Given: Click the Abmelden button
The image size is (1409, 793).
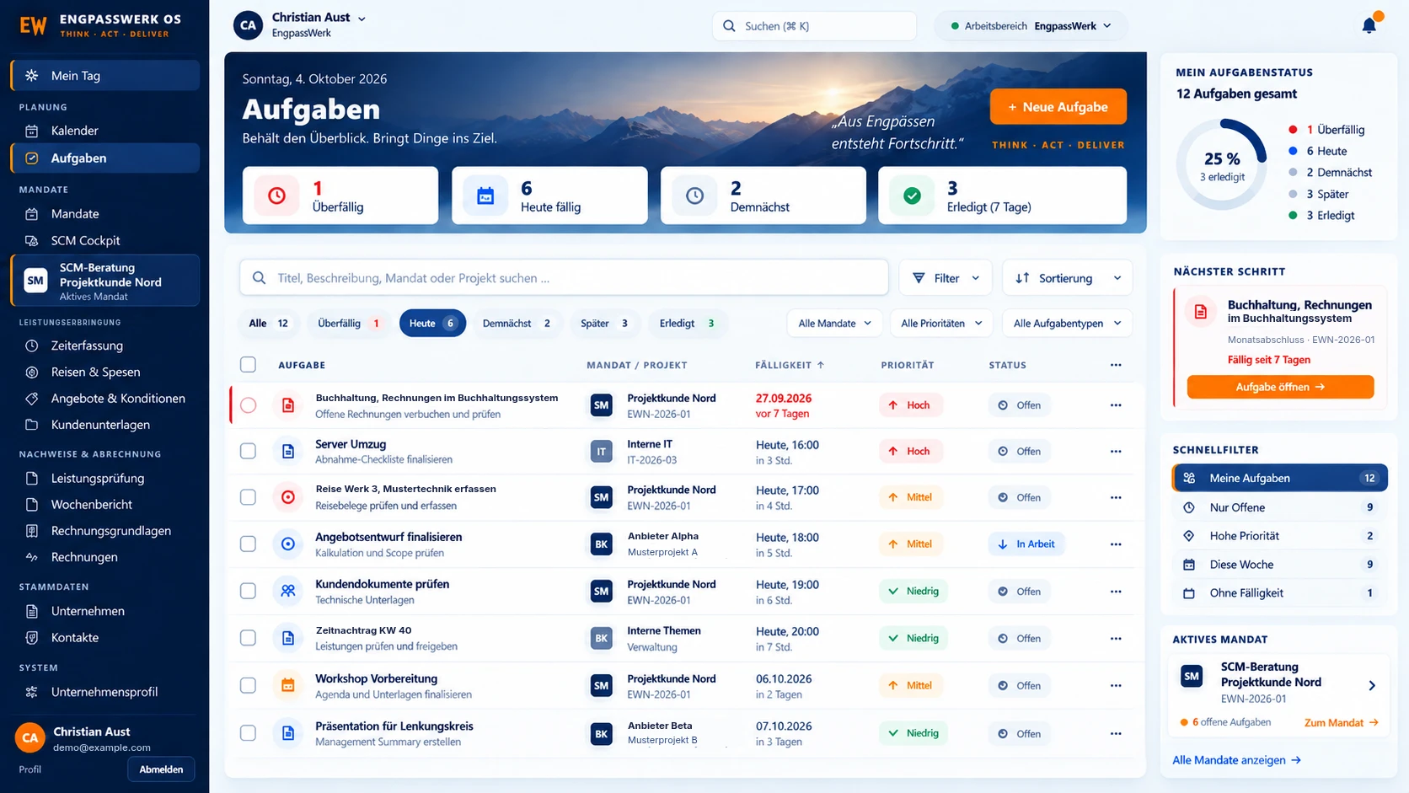Looking at the screenshot, I should click(161, 769).
